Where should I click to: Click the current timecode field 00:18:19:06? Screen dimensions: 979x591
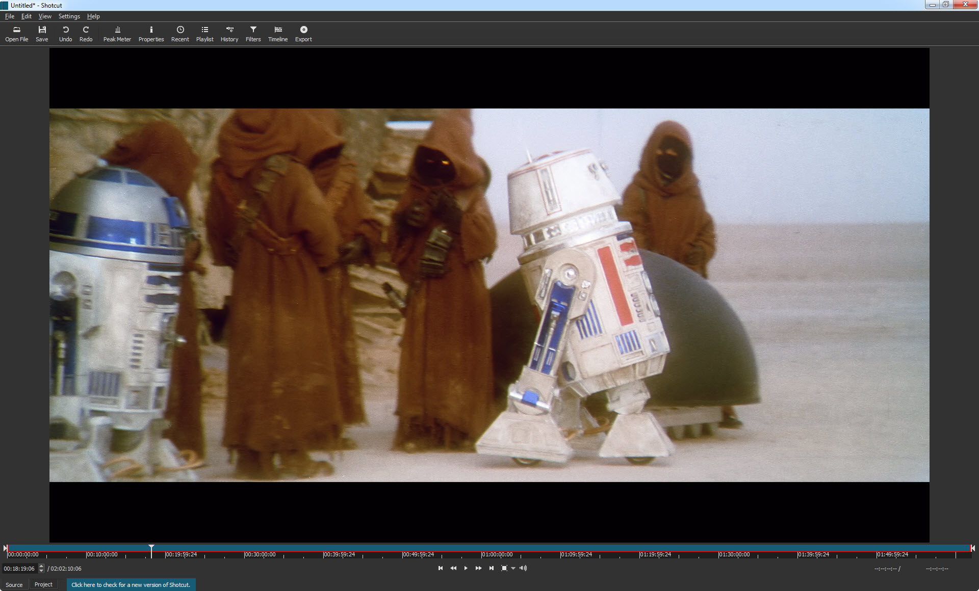pos(19,569)
